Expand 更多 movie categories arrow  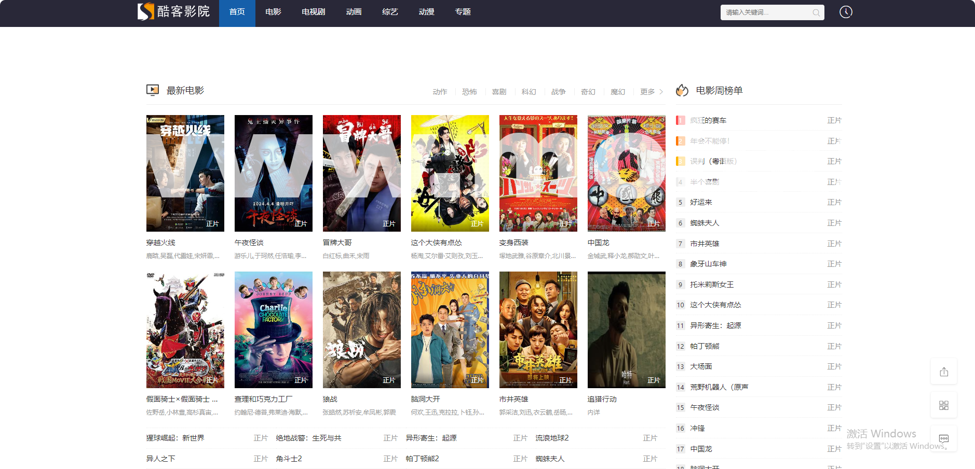661,92
